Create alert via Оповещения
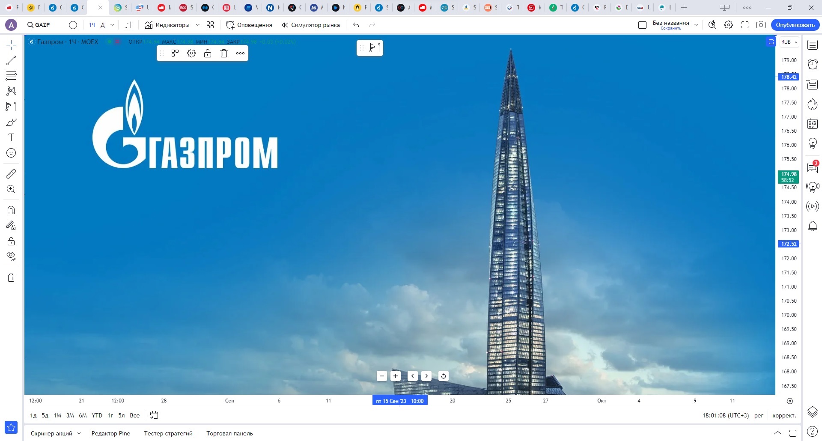This screenshot has width=822, height=441. point(249,25)
